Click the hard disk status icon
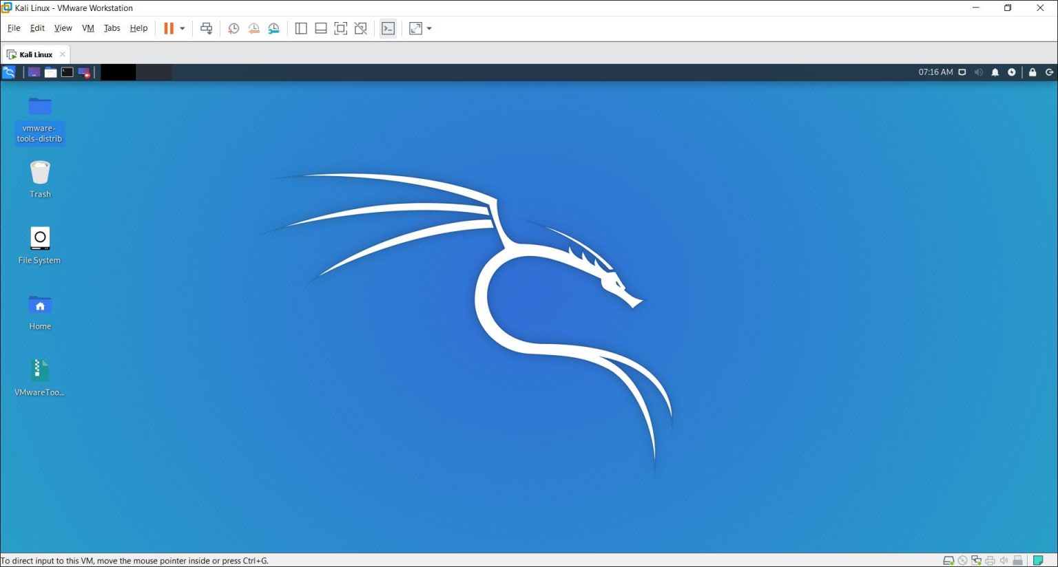Screen dimensions: 1058x567 [948, 561]
